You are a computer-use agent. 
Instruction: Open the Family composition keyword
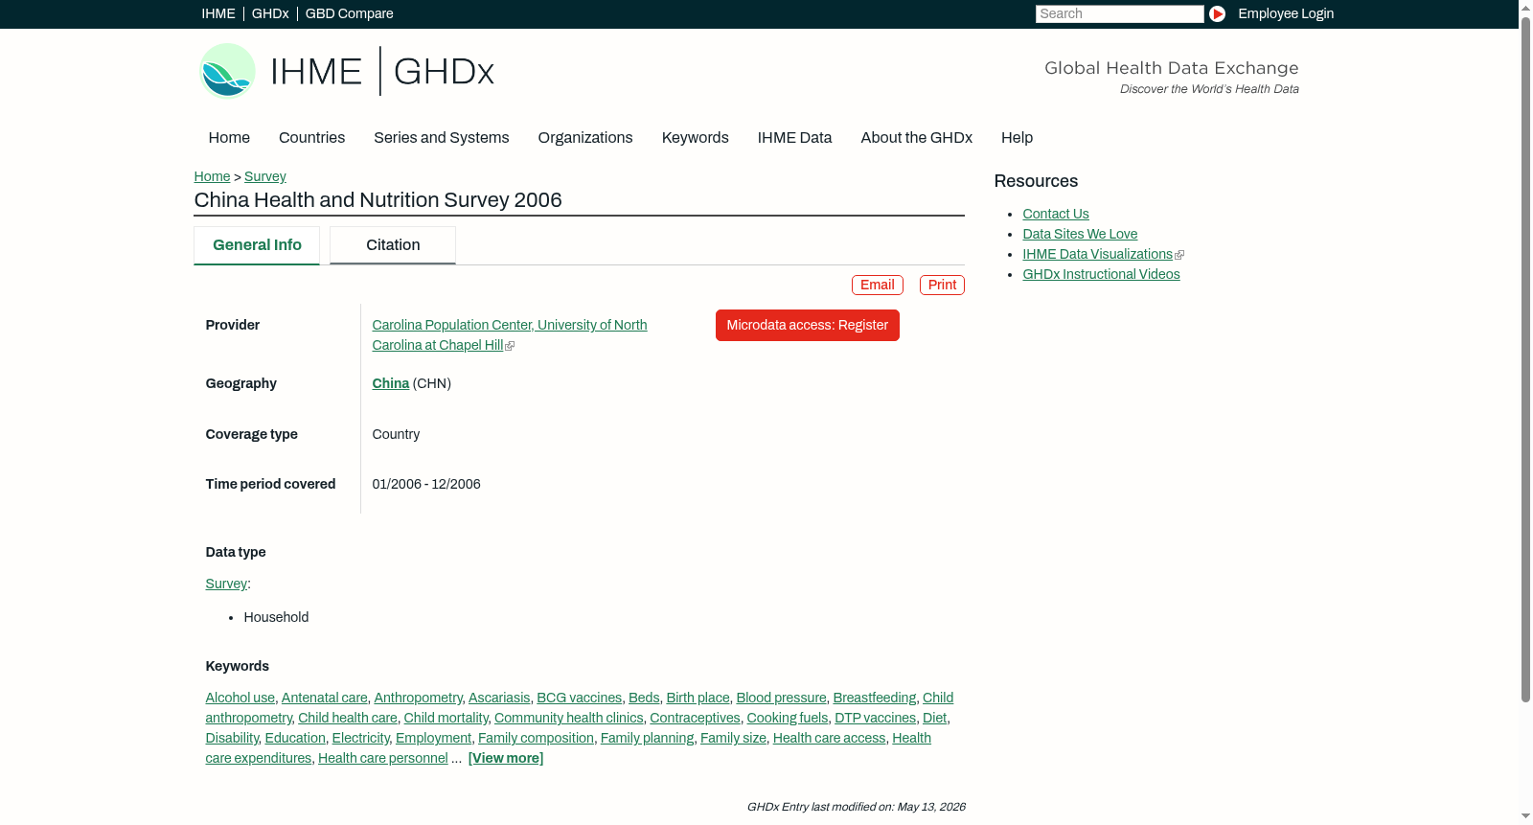click(537, 738)
